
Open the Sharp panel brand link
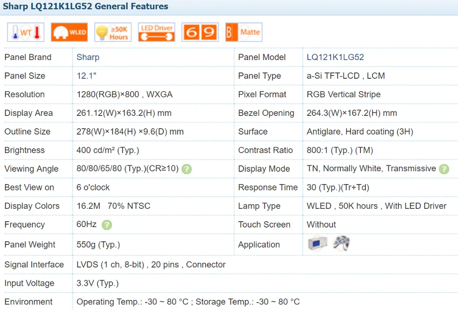[x=88, y=57]
